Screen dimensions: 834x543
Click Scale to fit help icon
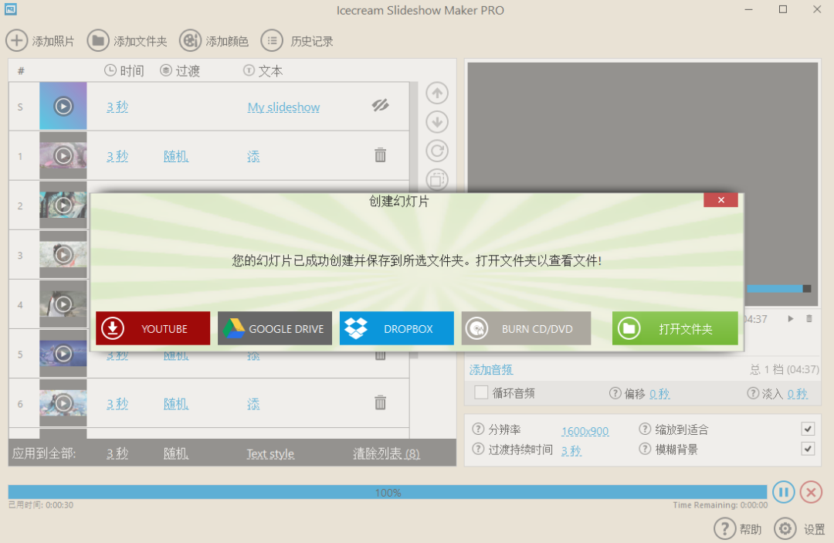(x=645, y=429)
